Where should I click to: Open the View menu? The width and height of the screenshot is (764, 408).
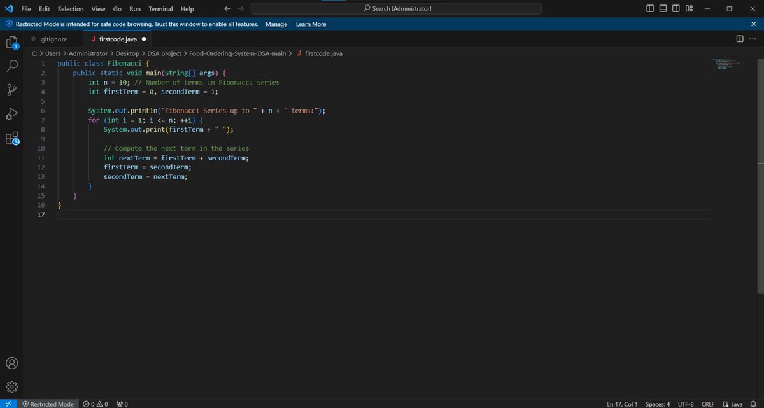[98, 9]
